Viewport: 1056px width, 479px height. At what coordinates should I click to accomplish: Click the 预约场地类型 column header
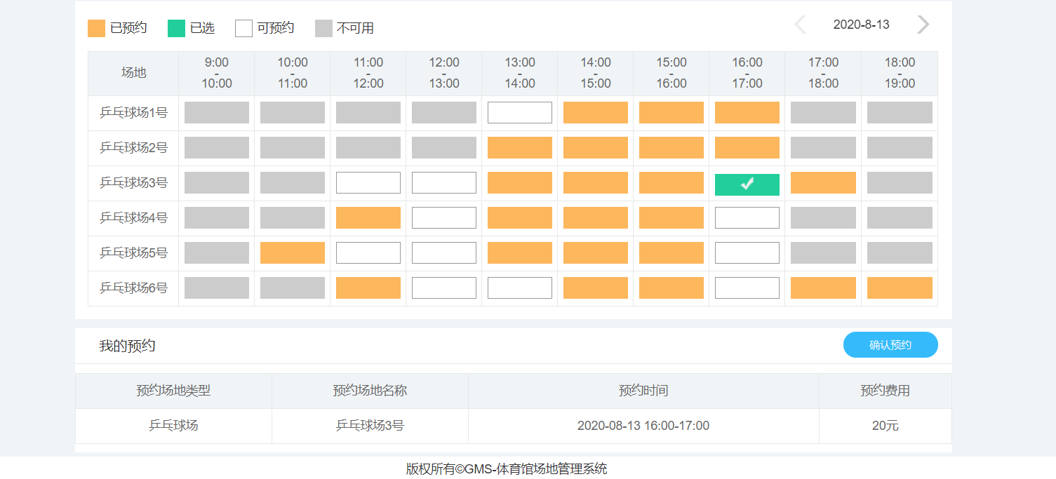point(173,391)
